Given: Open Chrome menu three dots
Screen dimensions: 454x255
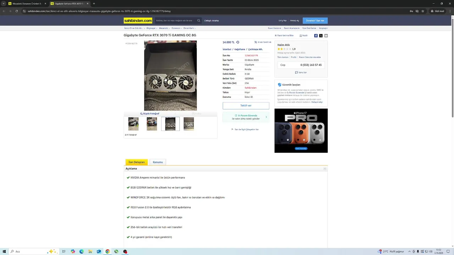Looking at the screenshot, I should click(449, 11).
